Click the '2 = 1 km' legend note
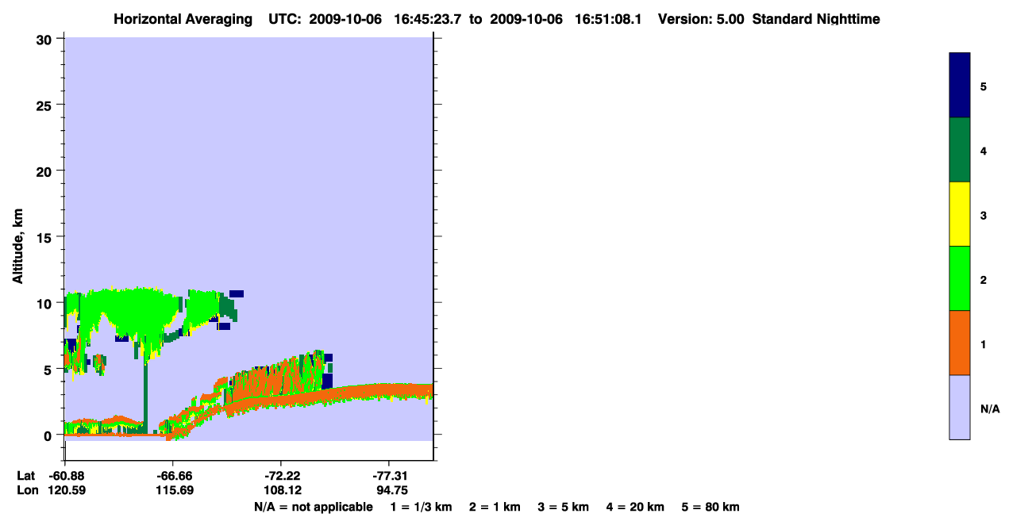This screenshot has width=1032, height=529. click(495, 507)
